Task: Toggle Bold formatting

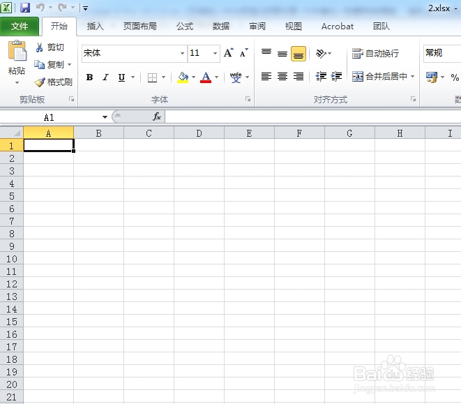Action: (x=90, y=77)
